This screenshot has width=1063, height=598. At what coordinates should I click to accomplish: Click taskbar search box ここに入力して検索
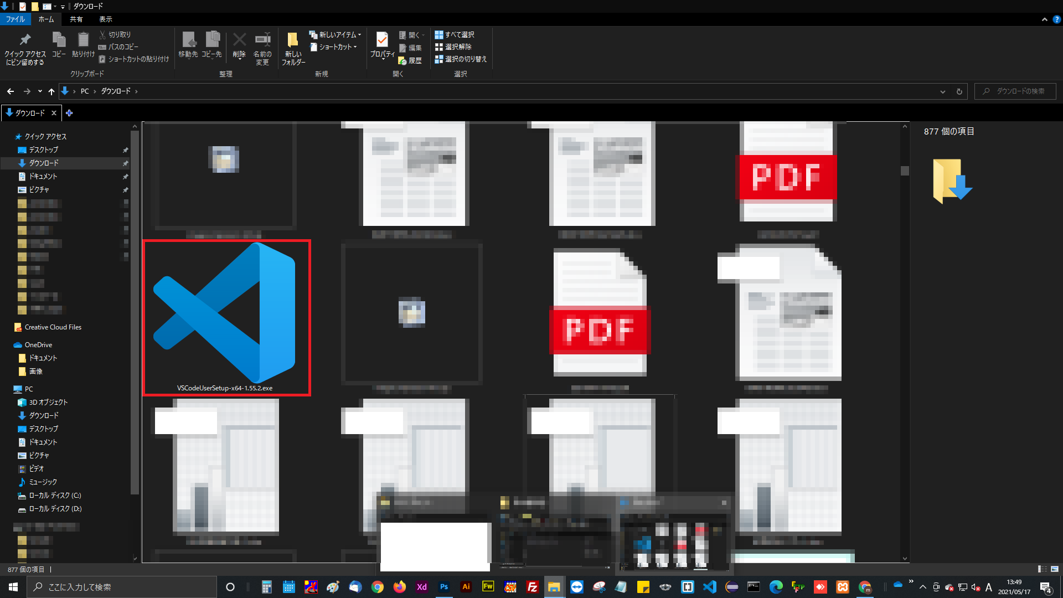coord(122,587)
